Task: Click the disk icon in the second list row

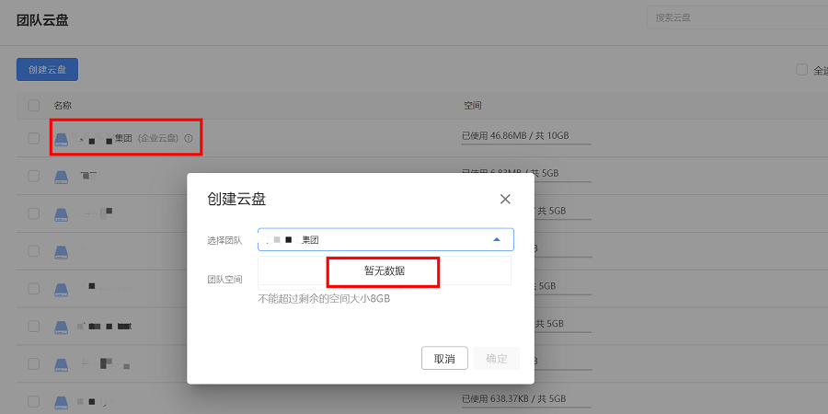Action: (62, 175)
